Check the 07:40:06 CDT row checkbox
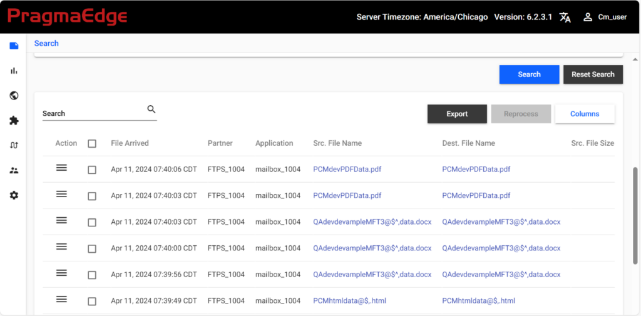The image size is (641, 316). tap(92, 170)
